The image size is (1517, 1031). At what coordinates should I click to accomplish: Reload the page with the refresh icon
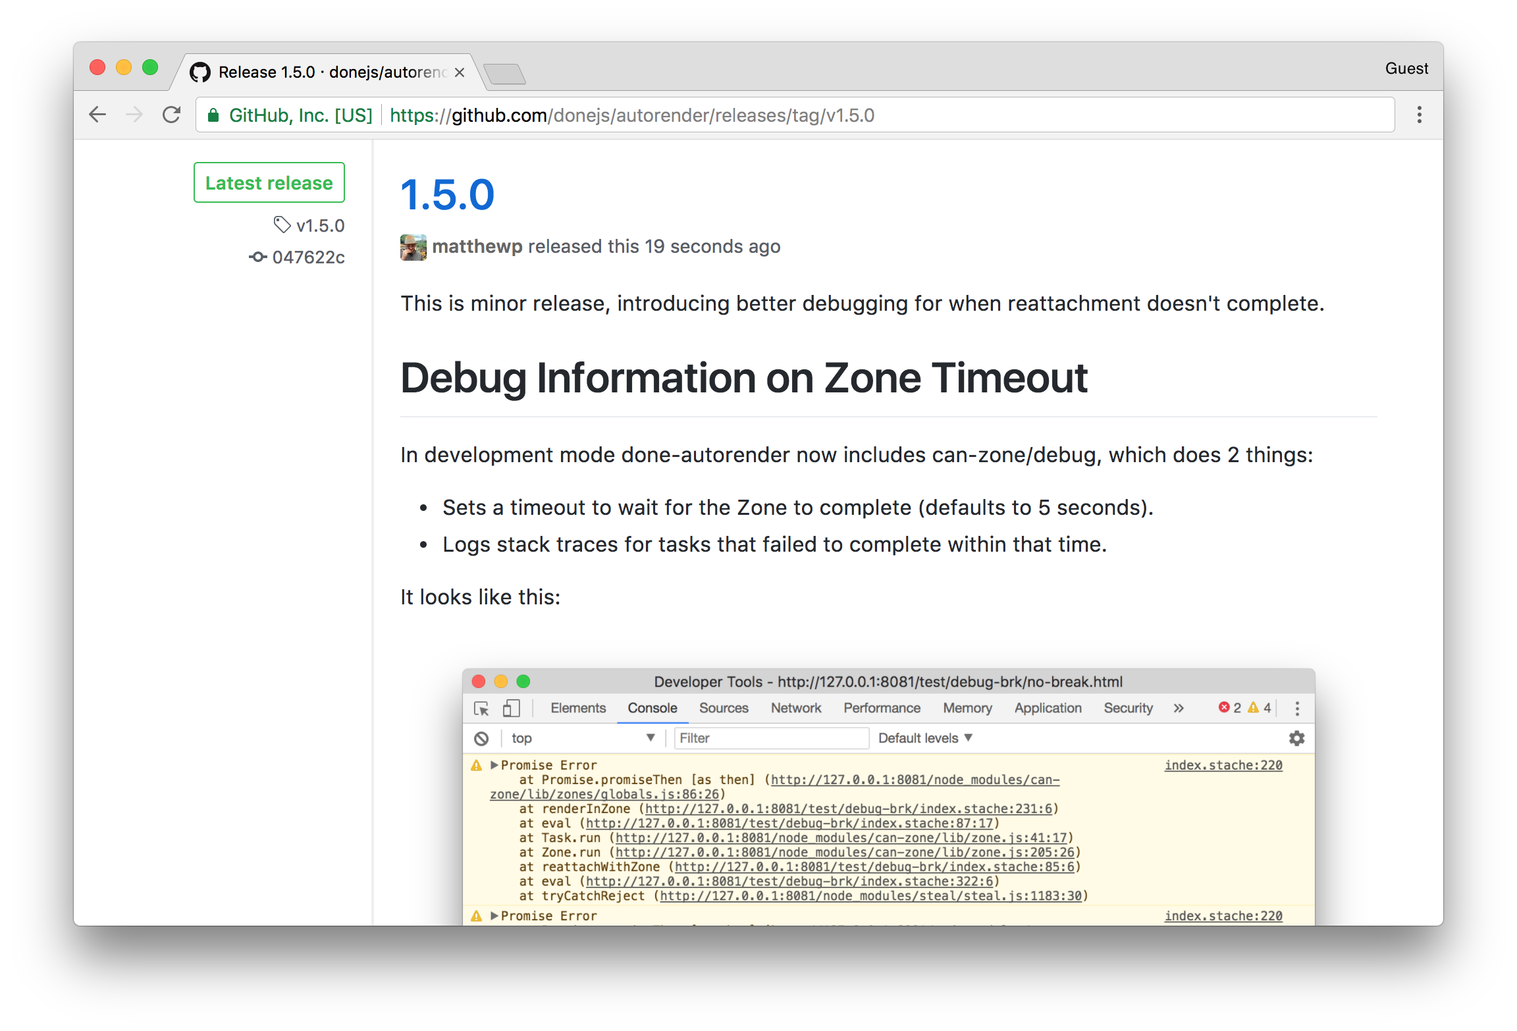[x=172, y=115]
